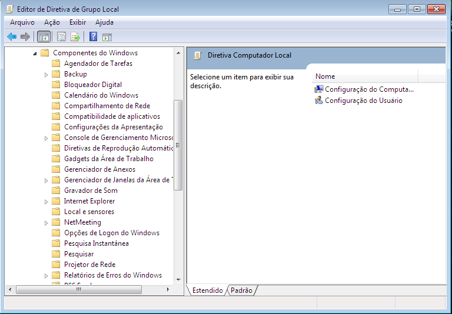Click the Diretiva Computador Local header icon
Viewport: 452px width, 314px height.
[198, 55]
